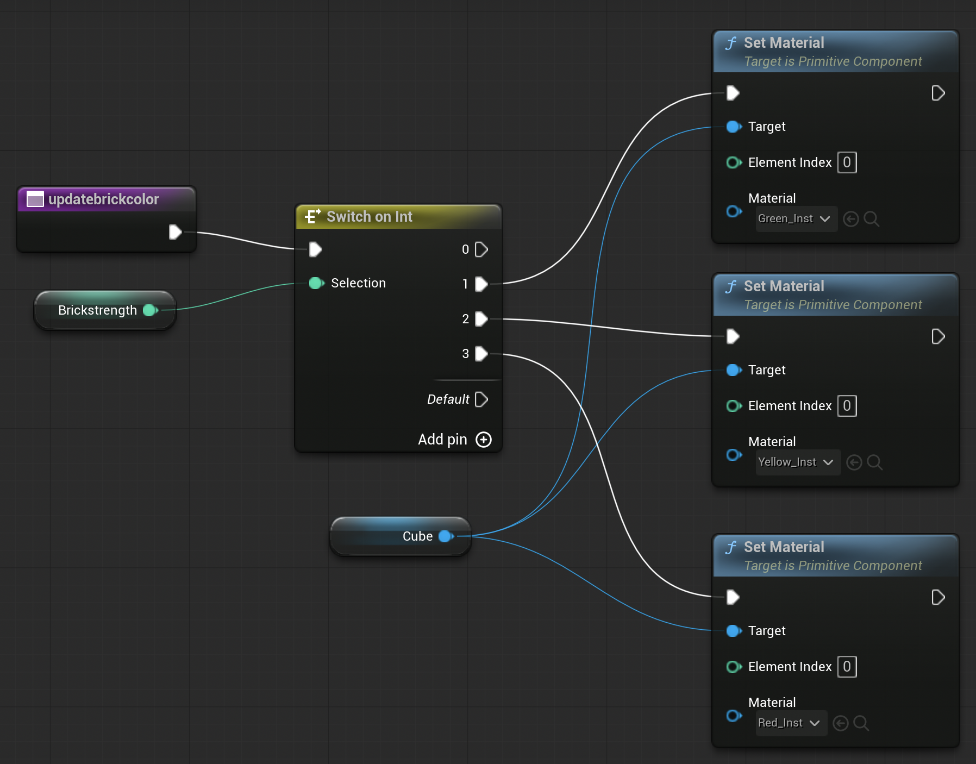This screenshot has width=976, height=764.
Task: Click Red Set Material input exec pin
Action: (733, 597)
